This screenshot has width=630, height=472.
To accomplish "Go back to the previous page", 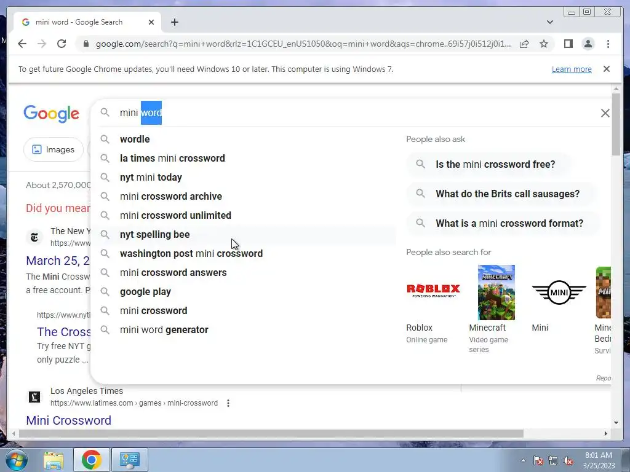I will point(22,44).
